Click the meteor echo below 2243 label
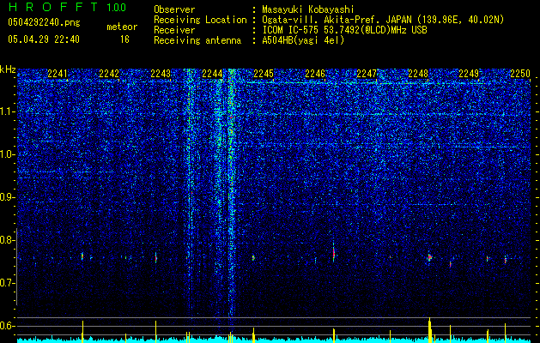 click(x=156, y=257)
